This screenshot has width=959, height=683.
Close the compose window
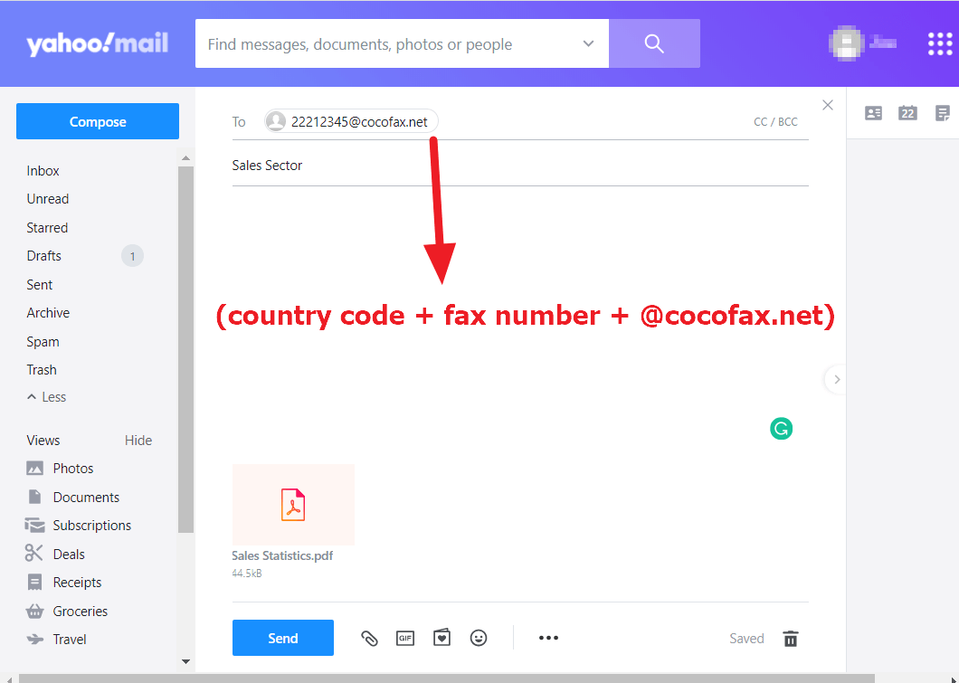(x=828, y=105)
